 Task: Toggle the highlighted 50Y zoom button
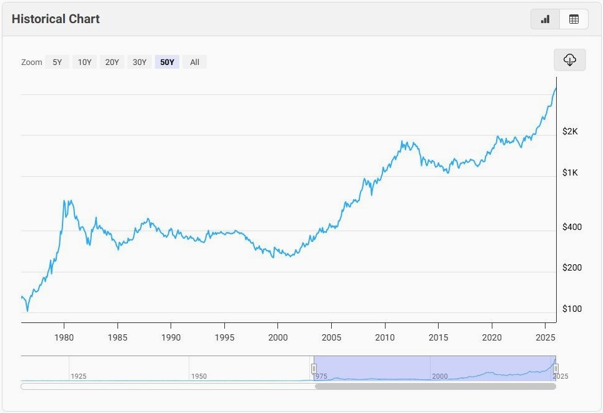pyautogui.click(x=167, y=62)
